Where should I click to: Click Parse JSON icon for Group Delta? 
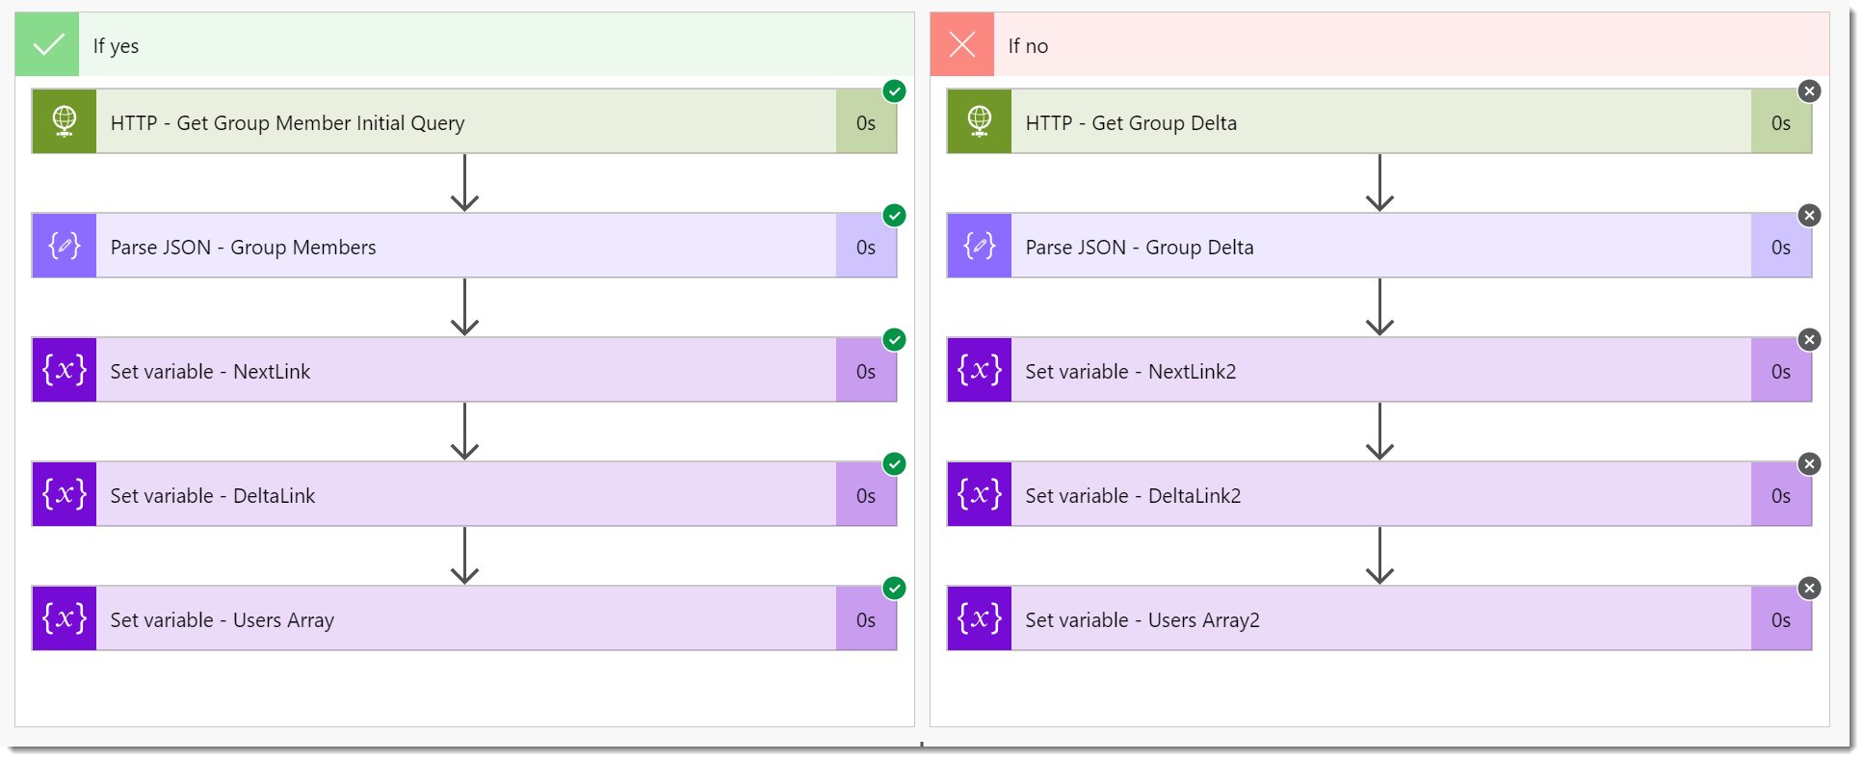[x=980, y=246]
